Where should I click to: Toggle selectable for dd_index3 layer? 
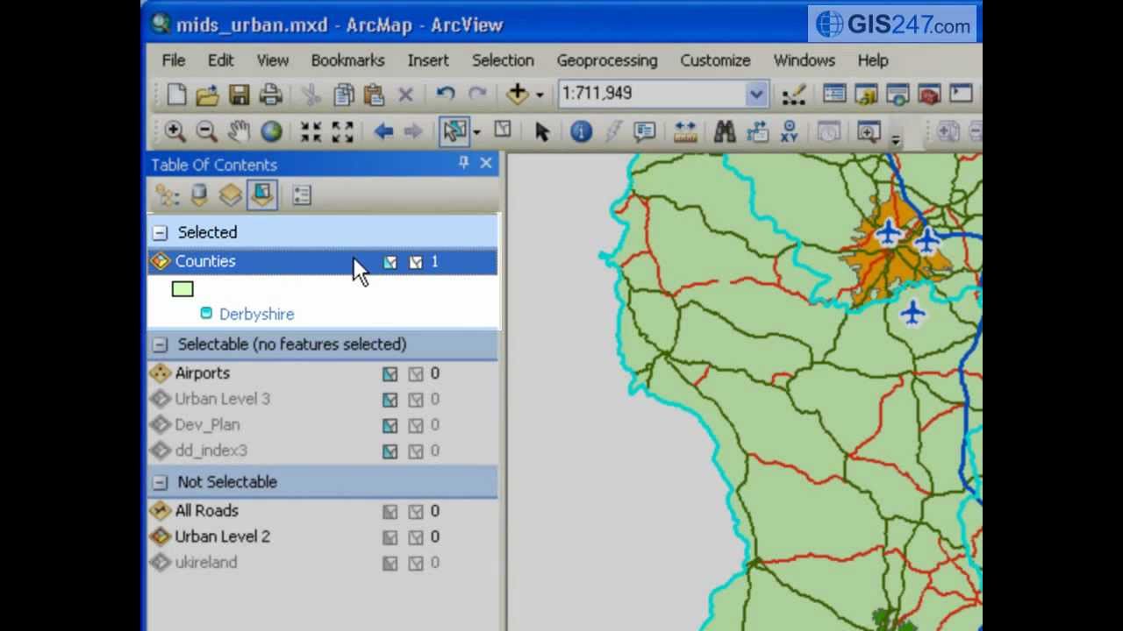point(390,451)
